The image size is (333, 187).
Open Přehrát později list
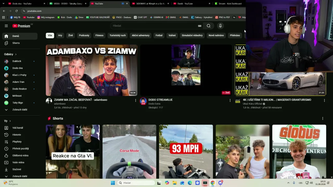pyautogui.click(x=20, y=149)
